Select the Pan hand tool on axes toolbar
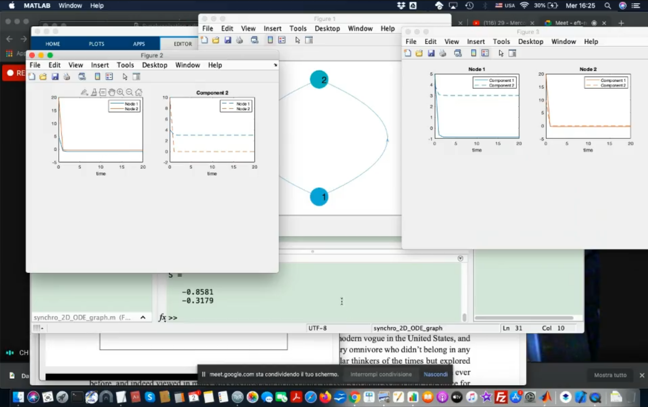Viewport: 648px width, 407px height. tap(111, 92)
